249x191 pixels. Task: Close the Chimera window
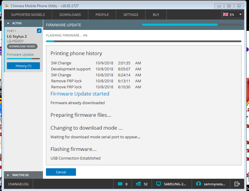coord(239,6)
